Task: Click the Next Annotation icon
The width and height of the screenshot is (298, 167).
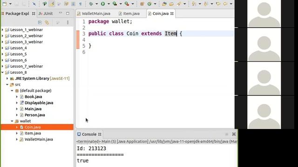Action: click(194, 4)
